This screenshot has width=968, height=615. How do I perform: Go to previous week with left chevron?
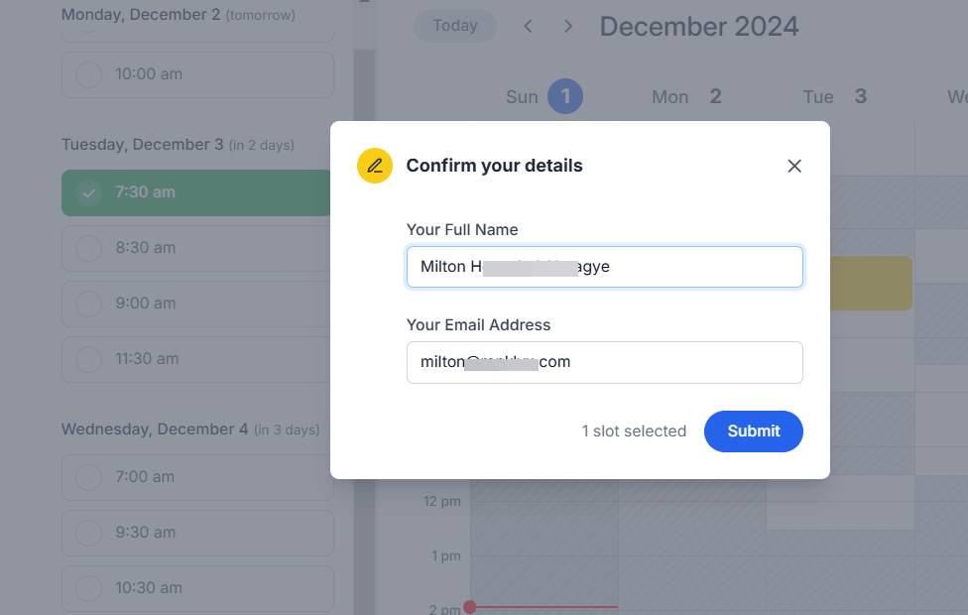pos(529,26)
